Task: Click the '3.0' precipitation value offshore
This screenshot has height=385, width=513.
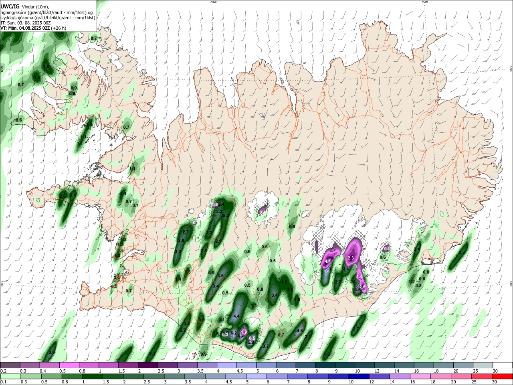Action: (x=51, y=352)
